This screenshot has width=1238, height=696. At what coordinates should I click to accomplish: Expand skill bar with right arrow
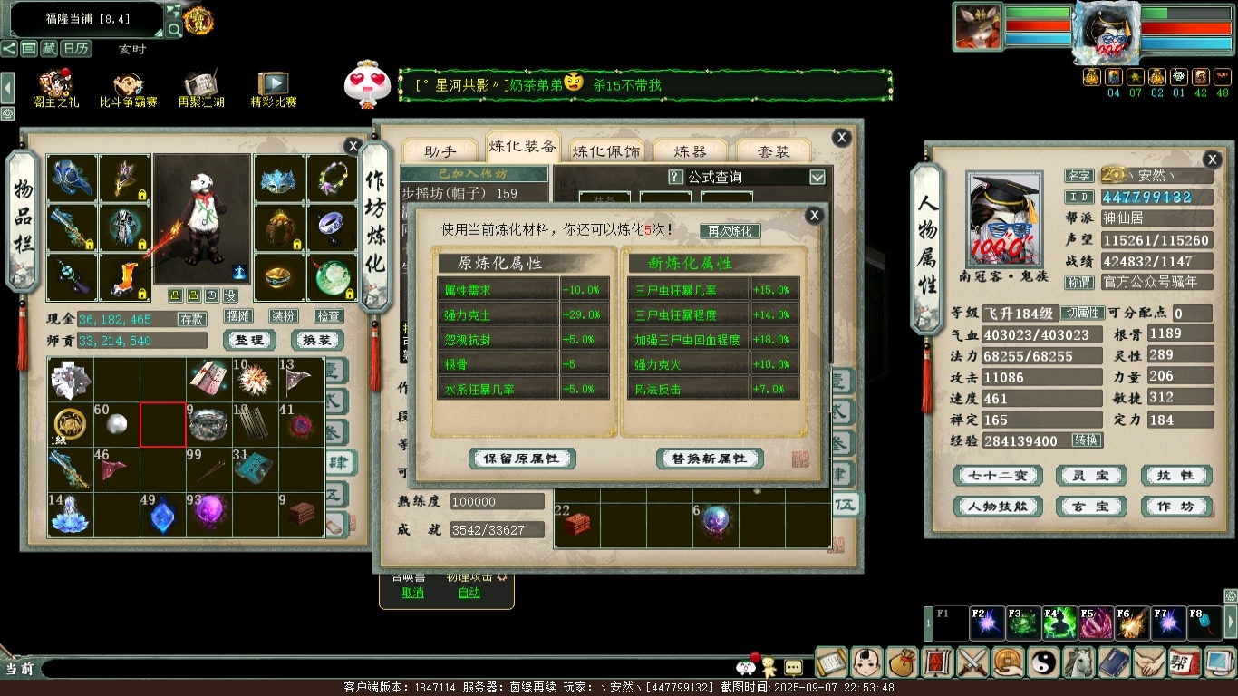[x=1230, y=623]
